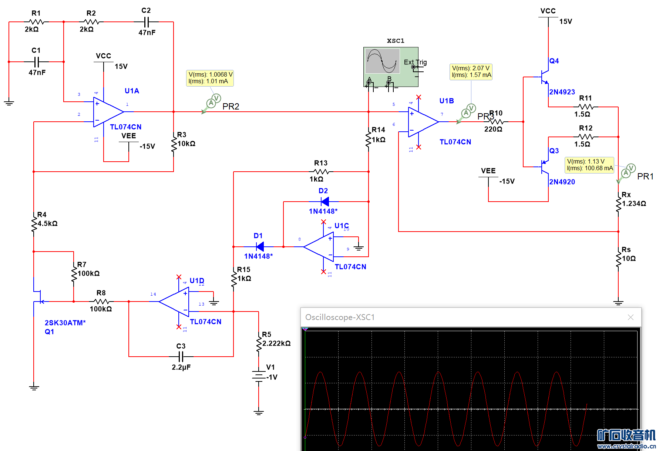Screen dimensions: 659x451
Task: Select diode D2 symbol
Action: coord(325,202)
